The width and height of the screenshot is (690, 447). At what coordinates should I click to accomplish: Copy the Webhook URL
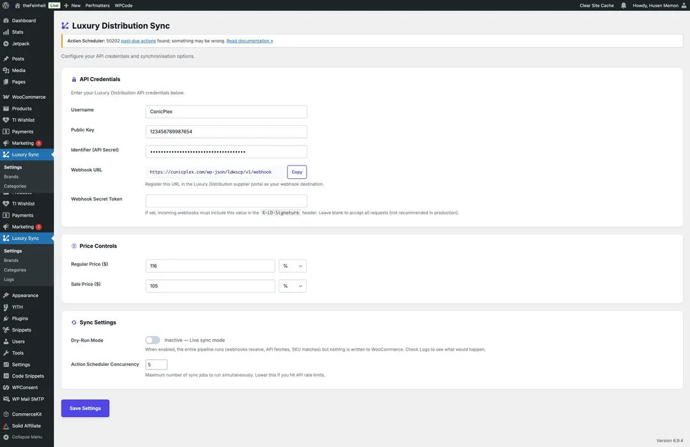coord(296,172)
